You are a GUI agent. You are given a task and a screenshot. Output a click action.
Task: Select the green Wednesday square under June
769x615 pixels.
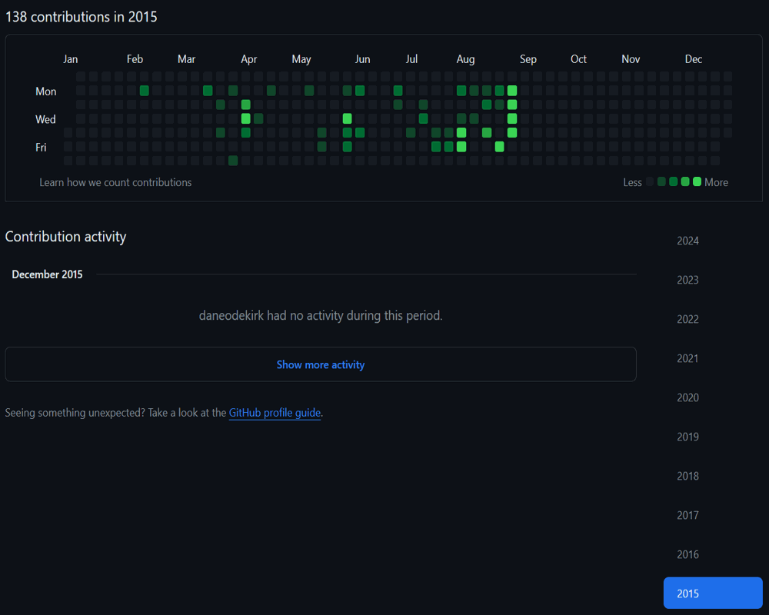tap(347, 118)
